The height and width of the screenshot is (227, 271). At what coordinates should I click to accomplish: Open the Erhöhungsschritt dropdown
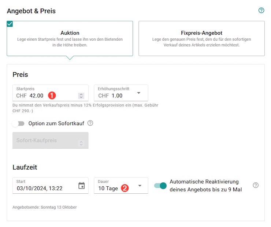(139, 93)
